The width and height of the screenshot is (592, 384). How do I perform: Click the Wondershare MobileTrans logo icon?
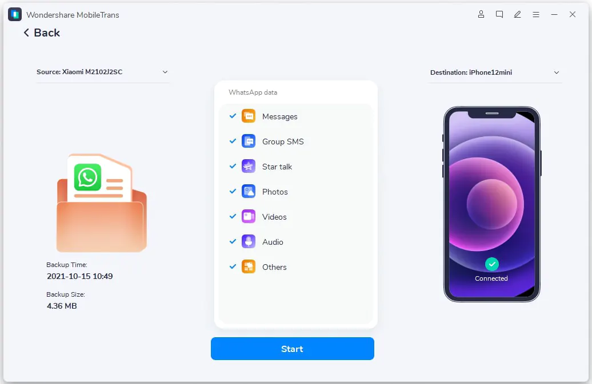[15, 14]
